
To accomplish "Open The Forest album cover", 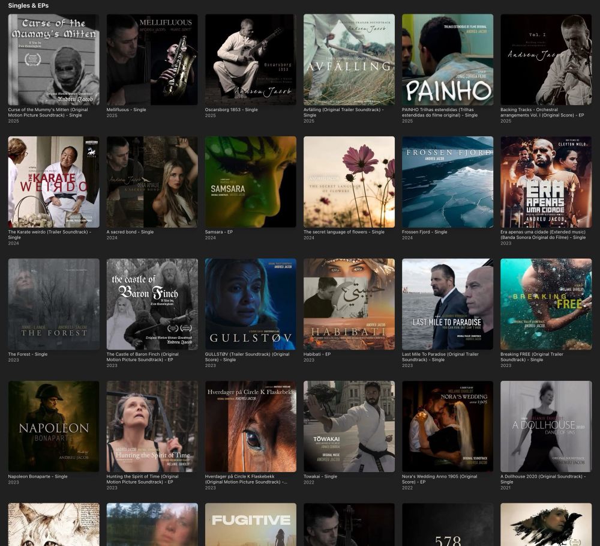I will (x=53, y=304).
